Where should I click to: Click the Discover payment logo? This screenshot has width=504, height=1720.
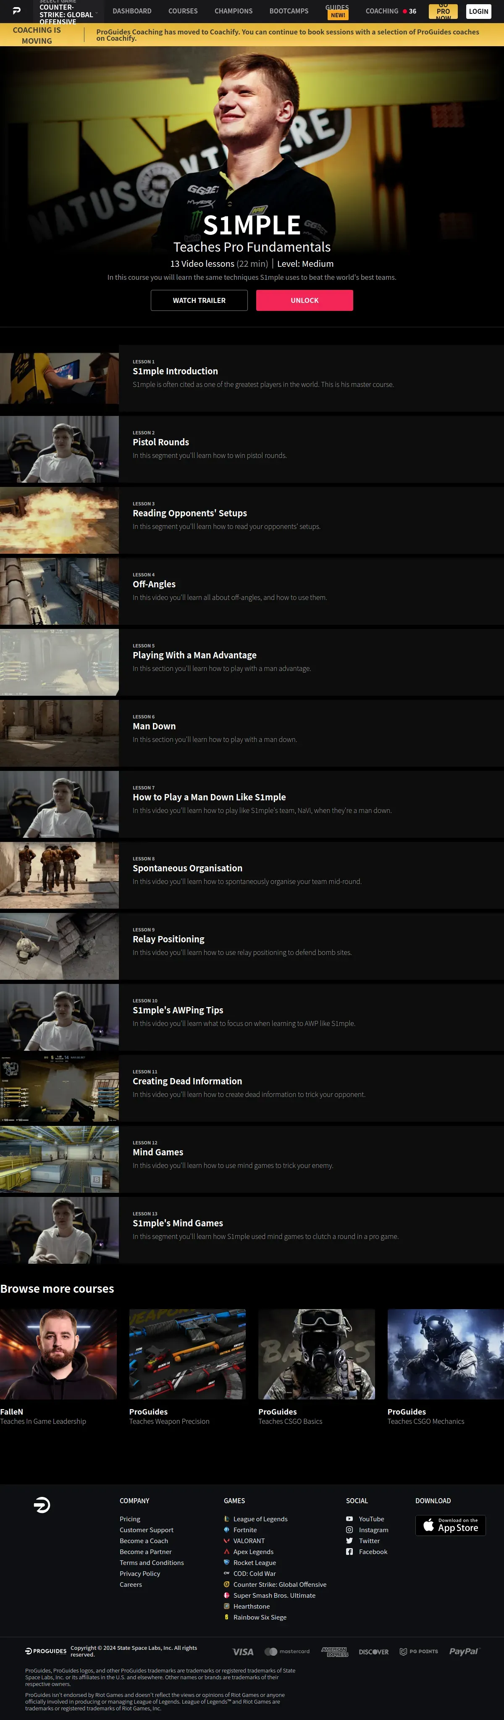tap(373, 1652)
